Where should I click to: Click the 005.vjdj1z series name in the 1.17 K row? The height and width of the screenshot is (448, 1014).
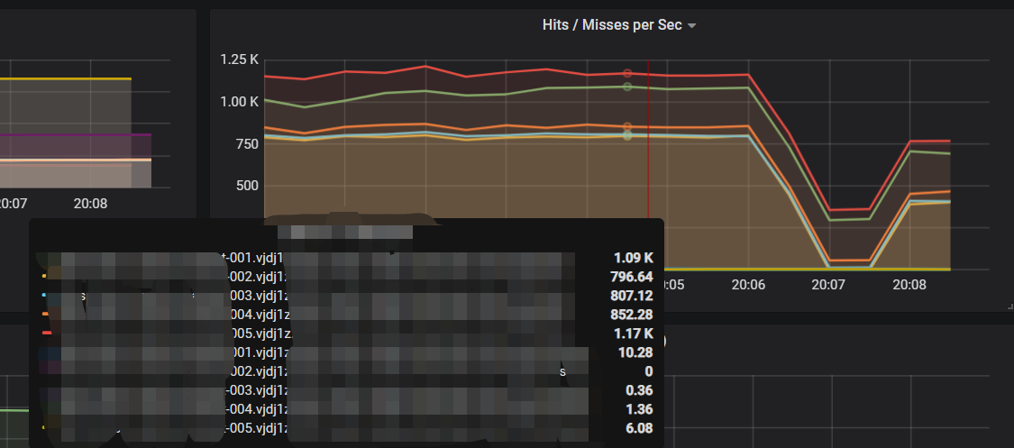click(262, 334)
